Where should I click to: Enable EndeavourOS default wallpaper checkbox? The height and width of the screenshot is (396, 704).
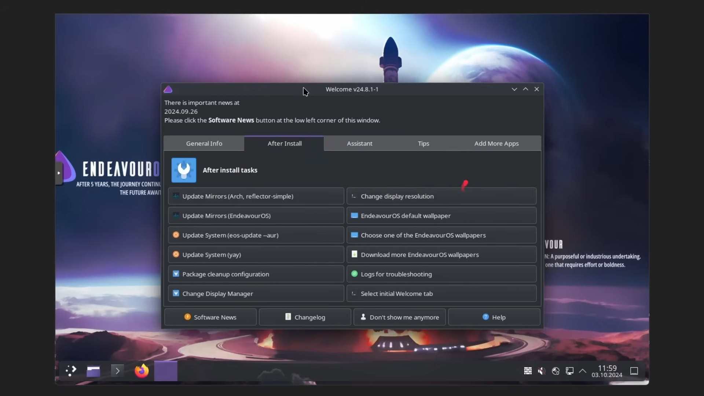coord(355,216)
